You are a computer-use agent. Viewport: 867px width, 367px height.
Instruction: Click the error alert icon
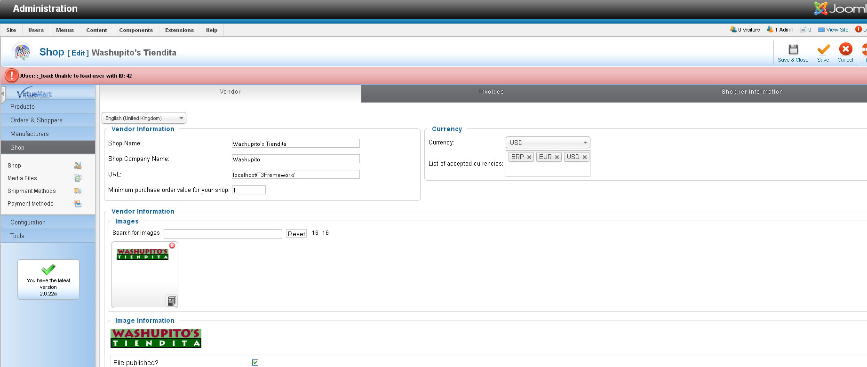tap(11, 75)
